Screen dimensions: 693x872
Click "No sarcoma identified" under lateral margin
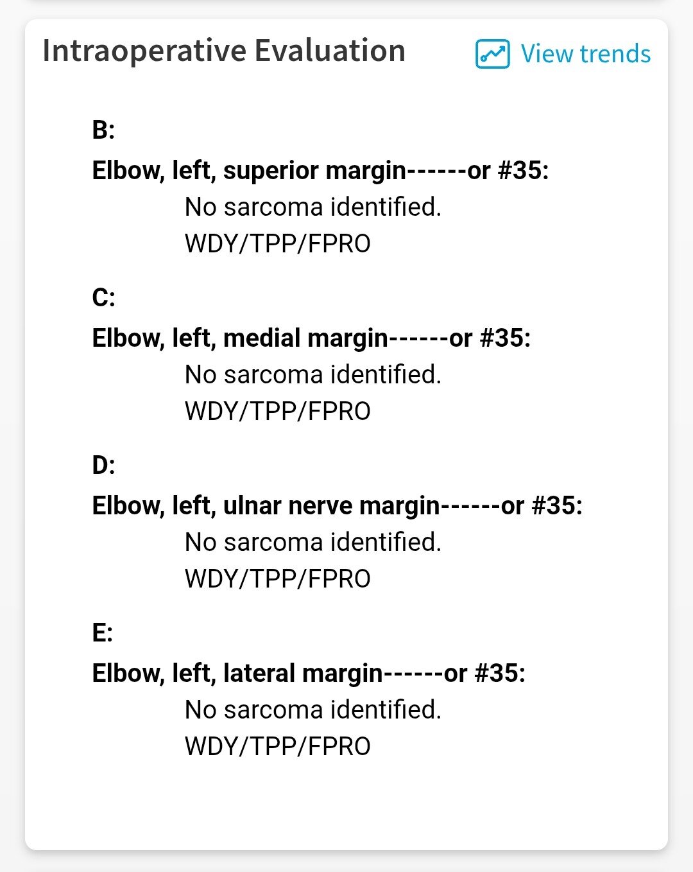[312, 710]
